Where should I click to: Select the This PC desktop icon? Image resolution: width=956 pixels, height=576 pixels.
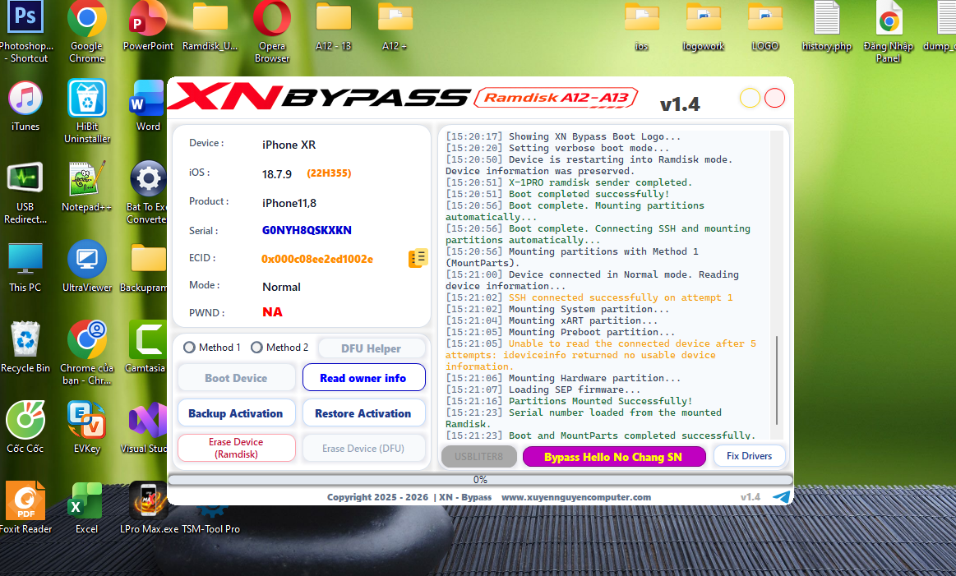click(x=25, y=267)
